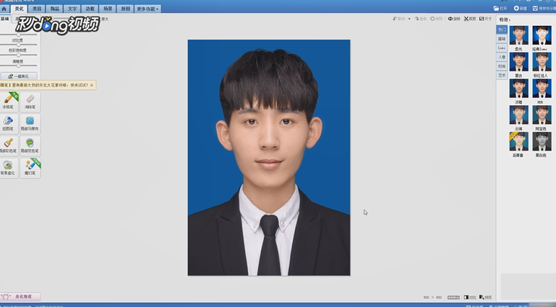
Task: Adjust the 色彩饱和度 saturation slider
Action: coord(19,55)
